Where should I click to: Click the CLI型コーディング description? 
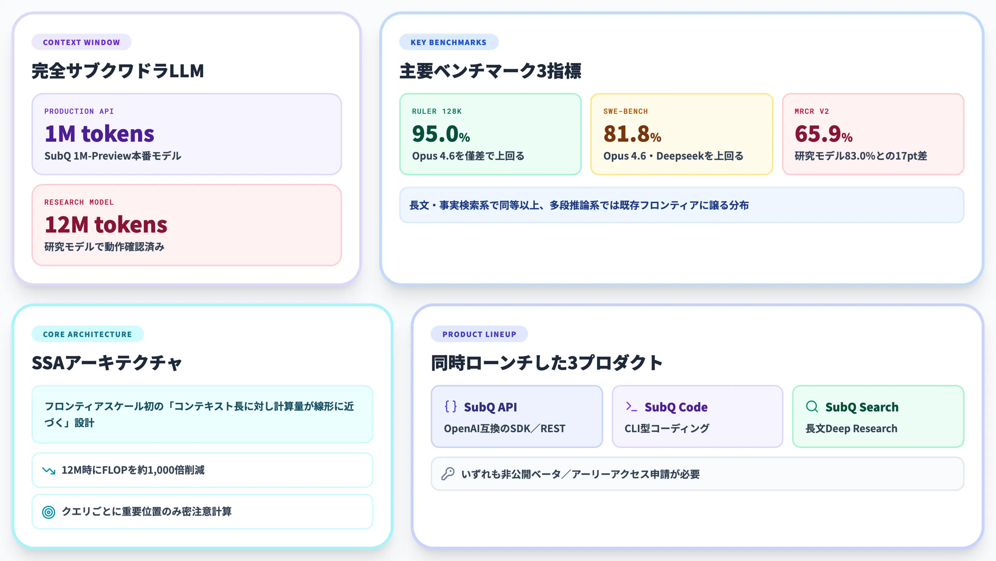click(x=667, y=428)
